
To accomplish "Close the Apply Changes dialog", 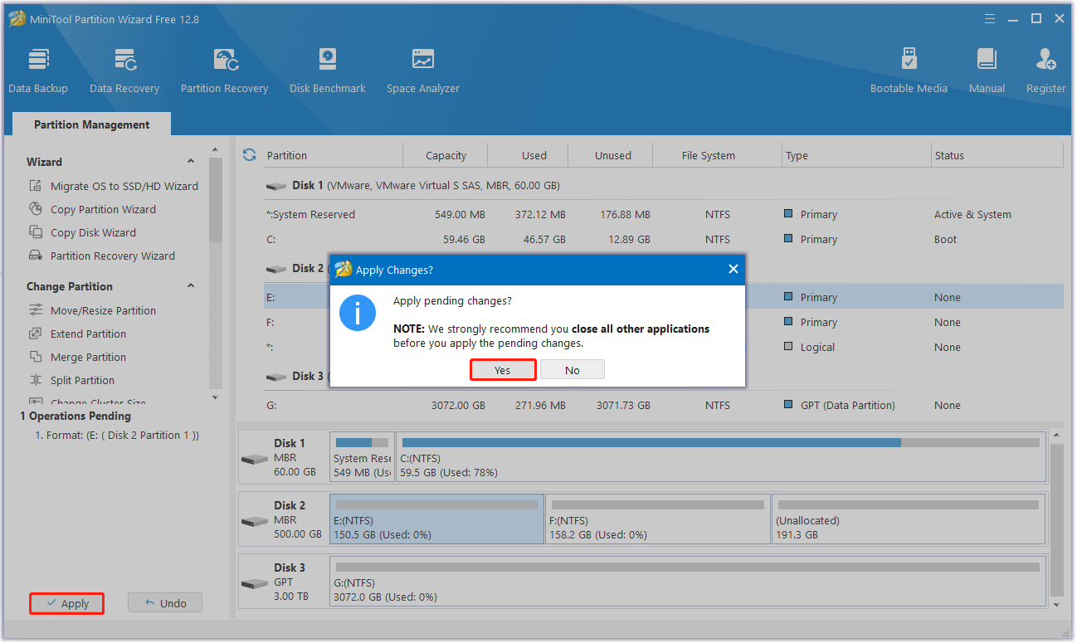I will point(733,269).
